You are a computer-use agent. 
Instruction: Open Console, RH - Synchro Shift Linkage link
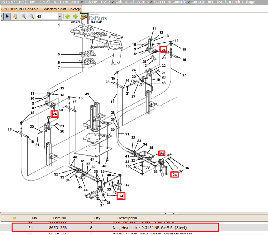(x=223, y=2)
